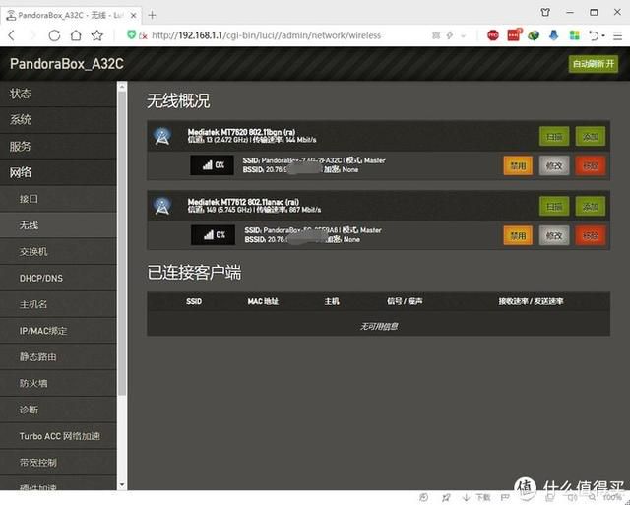This screenshot has height=505, width=630.
Task: Click 移除 for the 2.4GHz PandoraBox SSID
Action: (x=591, y=165)
